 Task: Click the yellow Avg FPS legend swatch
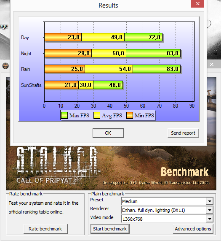pyautogui.click(x=97, y=115)
